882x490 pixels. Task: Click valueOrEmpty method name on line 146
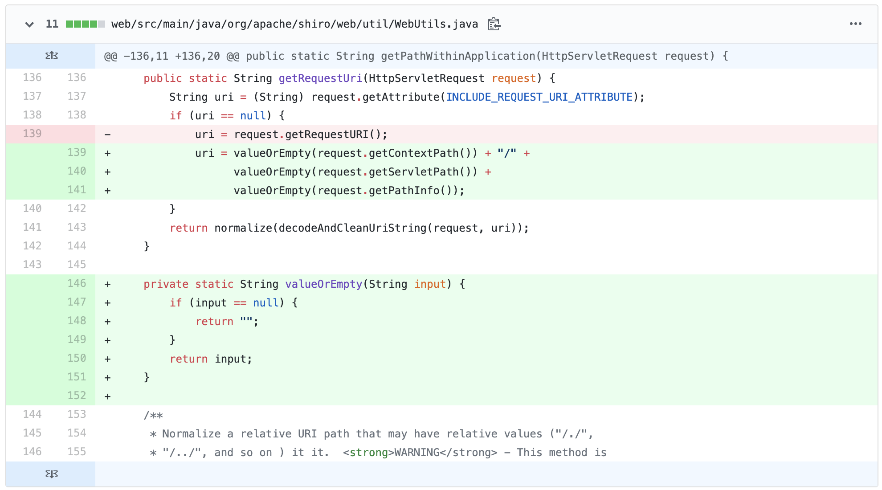coord(323,284)
